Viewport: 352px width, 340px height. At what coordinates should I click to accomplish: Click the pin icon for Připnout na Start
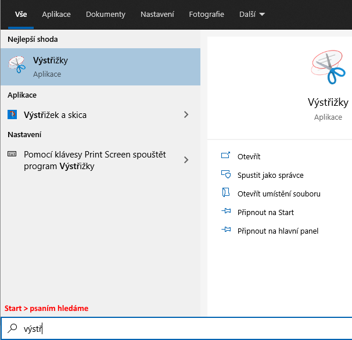pyautogui.click(x=226, y=211)
